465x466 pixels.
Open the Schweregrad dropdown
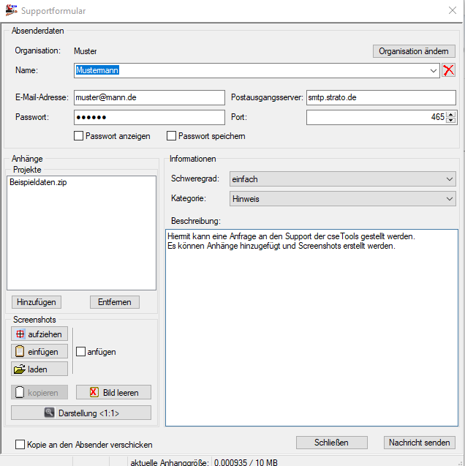[x=450, y=179]
